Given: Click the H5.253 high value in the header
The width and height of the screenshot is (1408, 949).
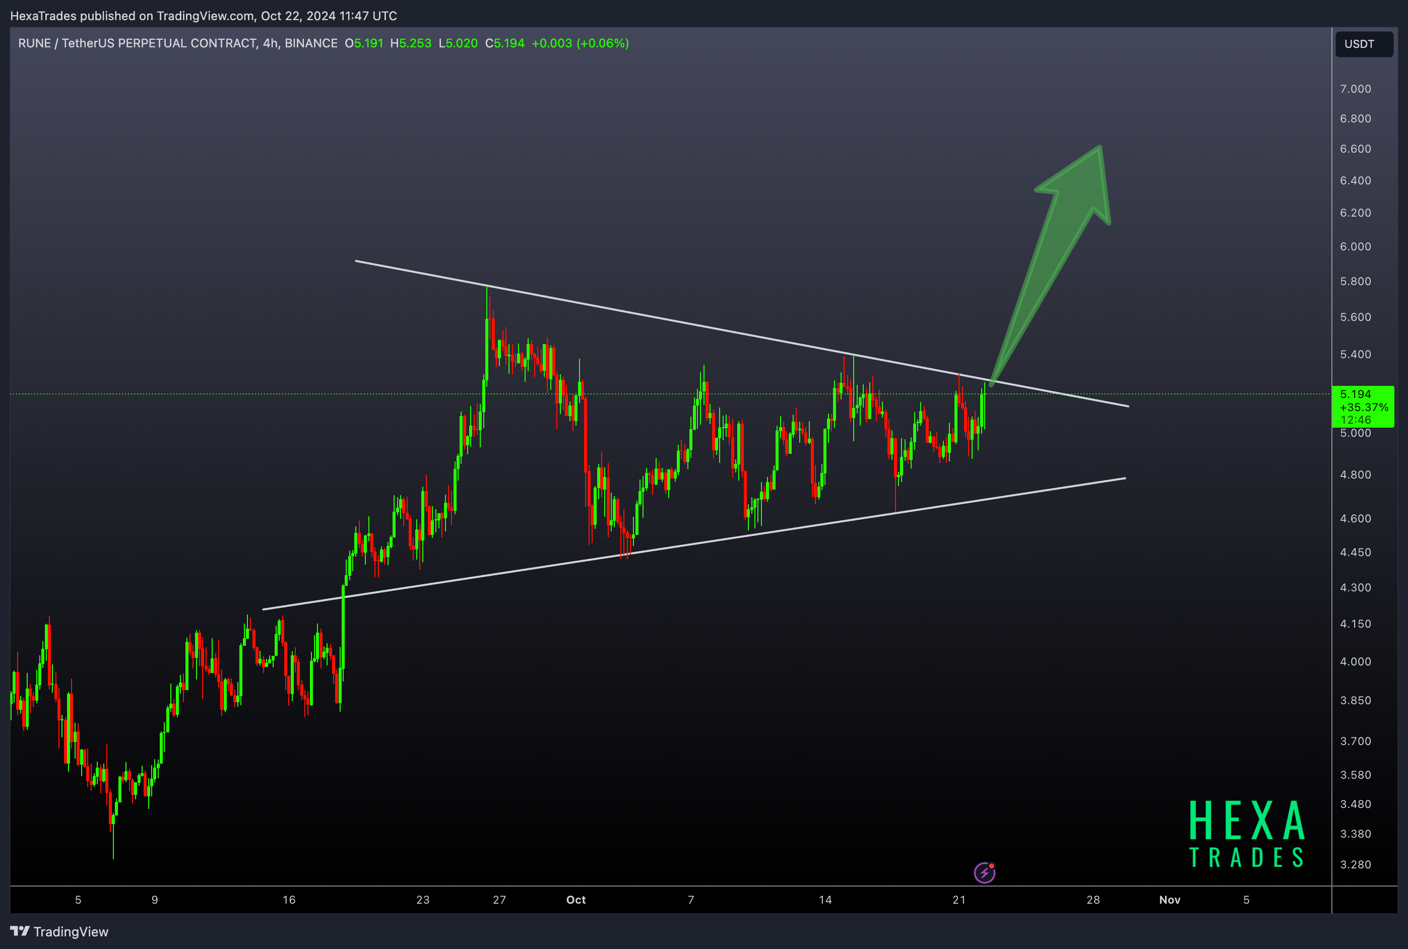Looking at the screenshot, I should click(x=410, y=43).
